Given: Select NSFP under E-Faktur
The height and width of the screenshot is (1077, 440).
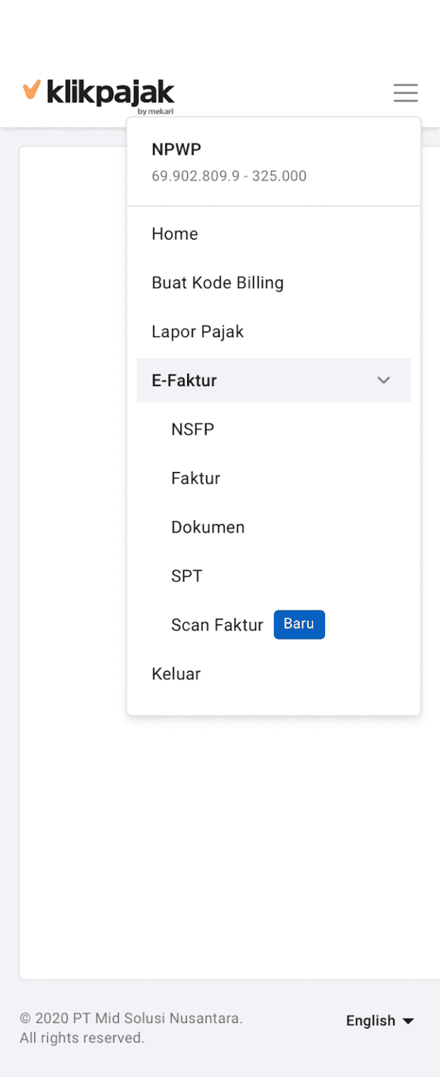Looking at the screenshot, I should [193, 429].
